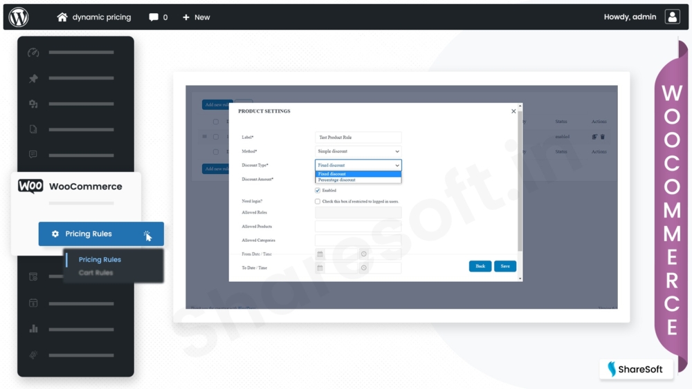Click the plus icon next to New
692x389 pixels.
(x=185, y=17)
